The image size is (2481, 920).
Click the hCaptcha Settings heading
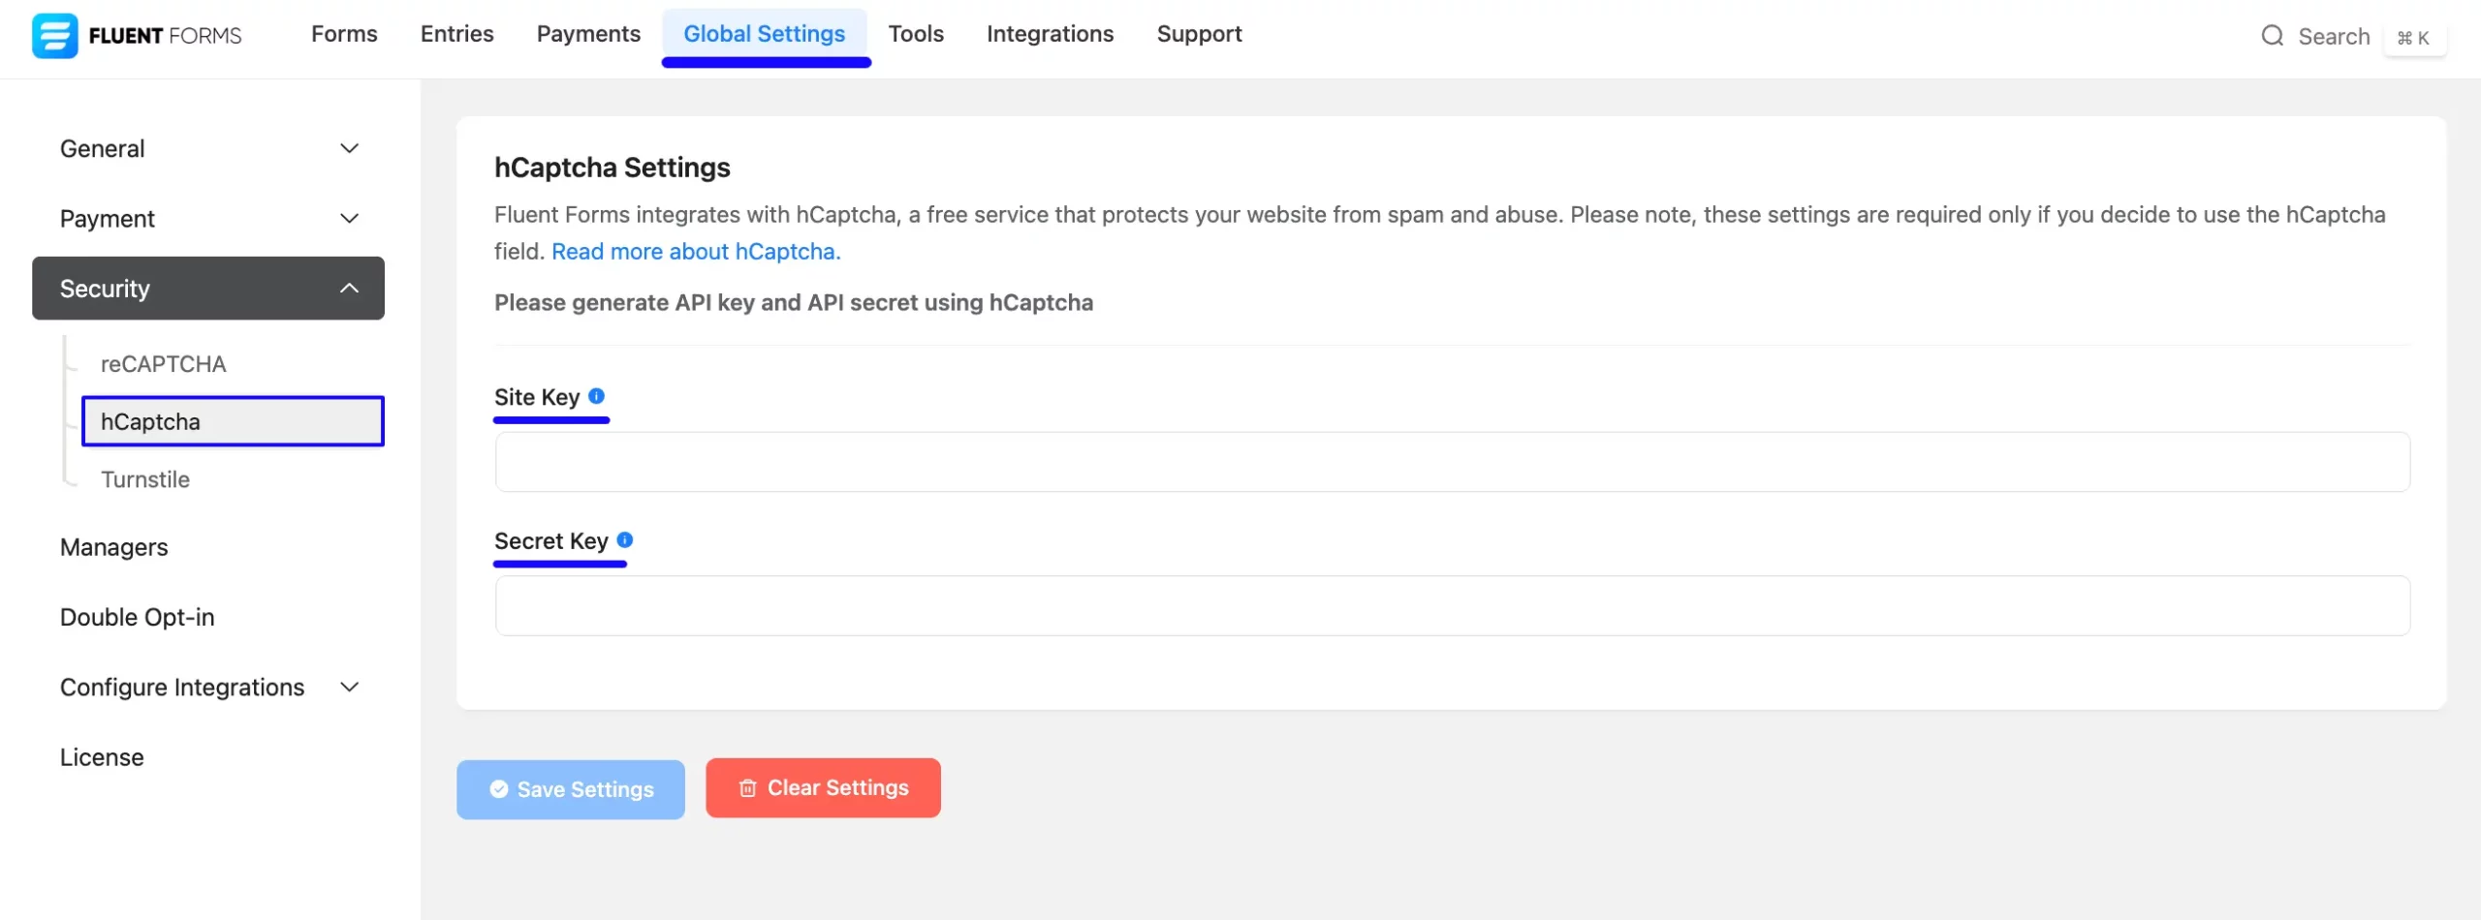coord(612,168)
